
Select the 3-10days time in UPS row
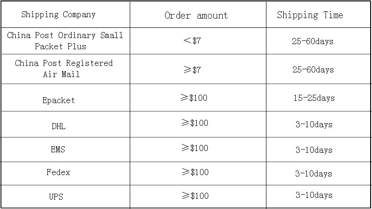tap(314, 195)
